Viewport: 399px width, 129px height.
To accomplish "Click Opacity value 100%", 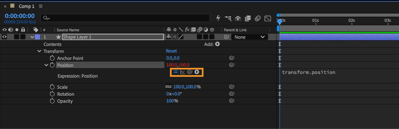I will point(172,101).
